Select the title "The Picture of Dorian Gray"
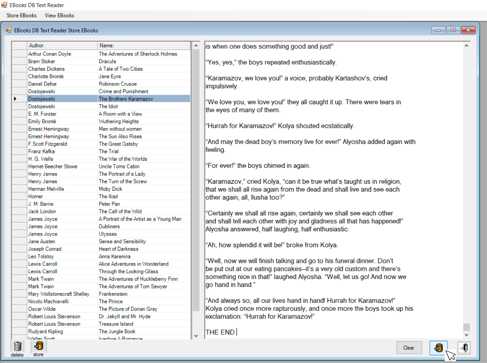Screen dimensions: 487x363 [x=144, y=309]
